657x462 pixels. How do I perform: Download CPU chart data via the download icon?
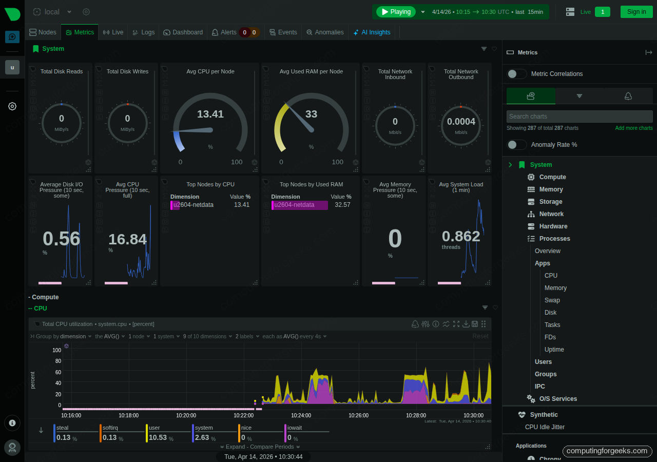(x=467, y=324)
